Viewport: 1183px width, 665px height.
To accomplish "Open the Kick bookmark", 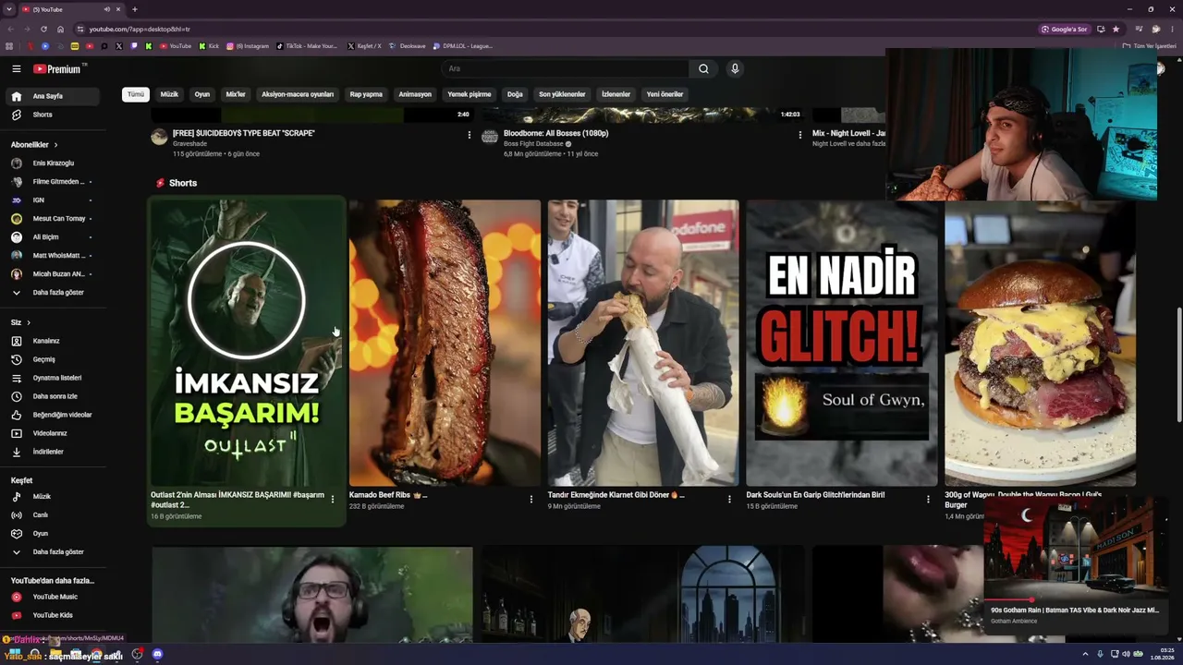I will tap(209, 46).
